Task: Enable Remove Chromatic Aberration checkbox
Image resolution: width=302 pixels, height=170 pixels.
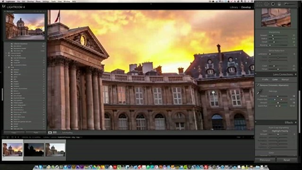Action: pos(258,85)
